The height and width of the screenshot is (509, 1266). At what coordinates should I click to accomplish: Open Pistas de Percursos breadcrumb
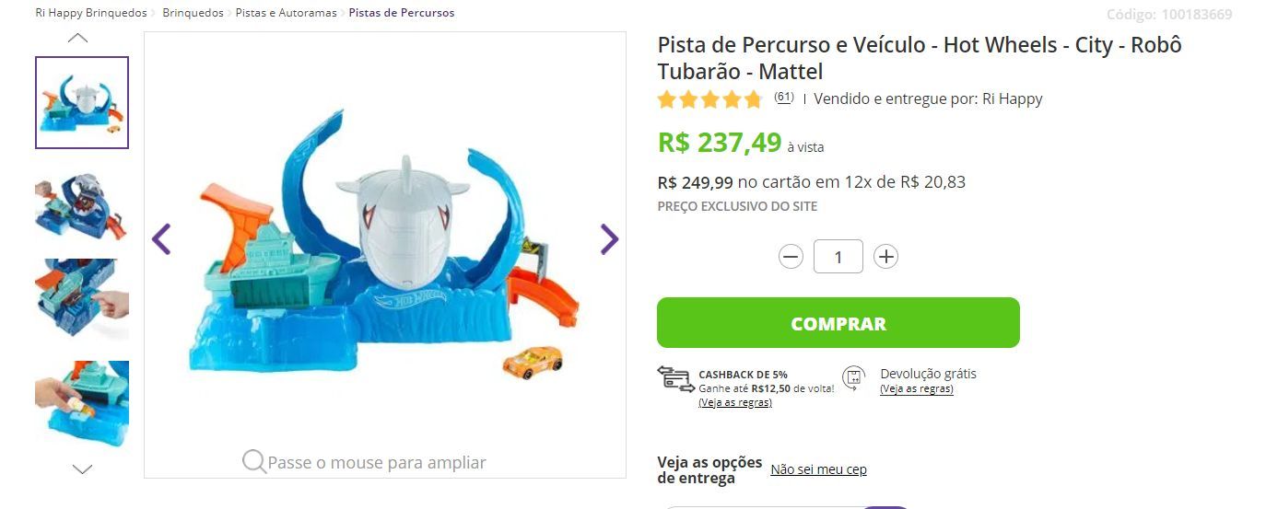401,13
